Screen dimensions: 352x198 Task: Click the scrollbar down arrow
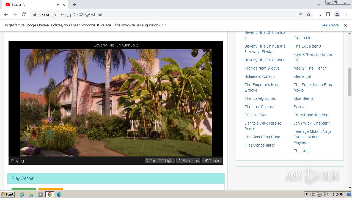(x=350, y=188)
